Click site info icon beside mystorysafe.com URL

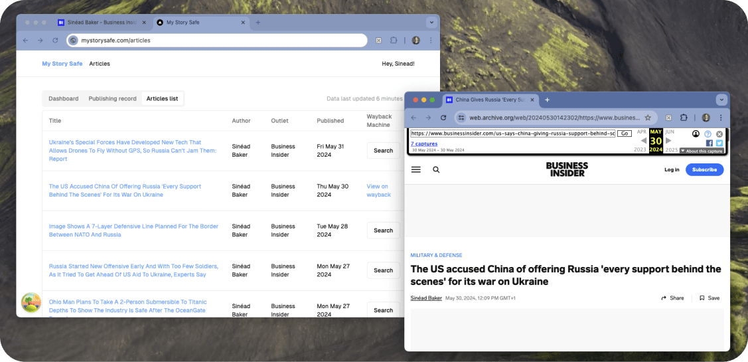click(x=73, y=41)
